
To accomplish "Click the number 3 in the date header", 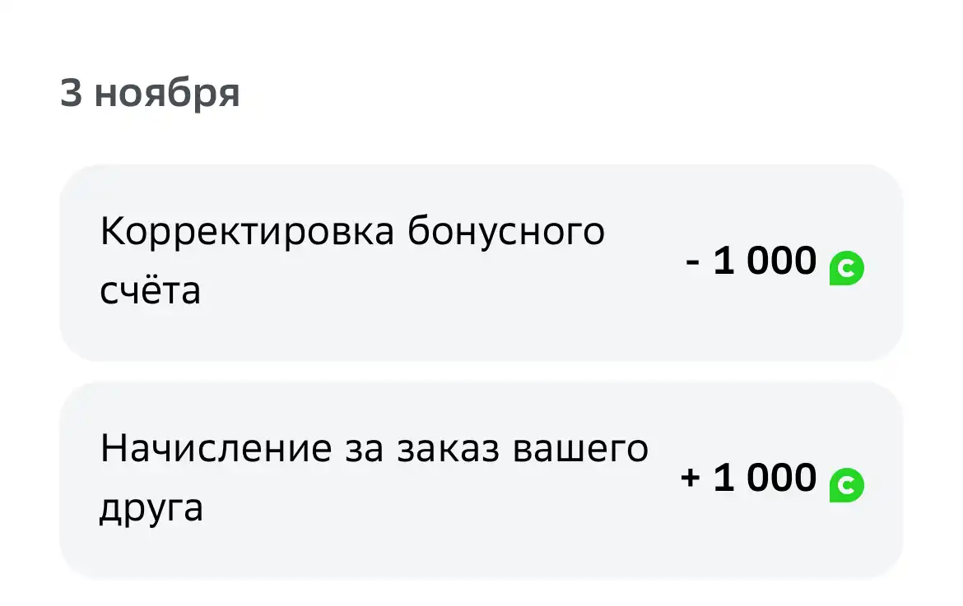I will pos(71,93).
